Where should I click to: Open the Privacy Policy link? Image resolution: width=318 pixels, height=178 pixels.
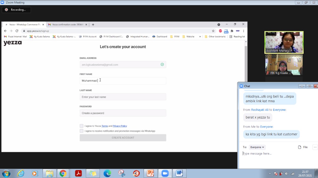(x=120, y=126)
